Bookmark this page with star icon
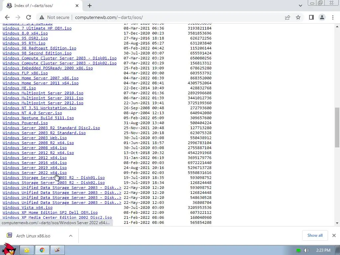The image size is (340, 255). (x=298, y=17)
